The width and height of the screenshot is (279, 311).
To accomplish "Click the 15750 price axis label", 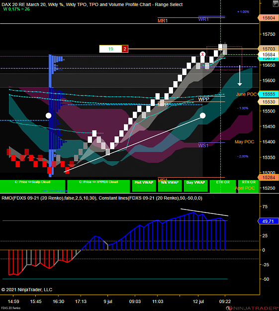I will (x=269, y=34).
